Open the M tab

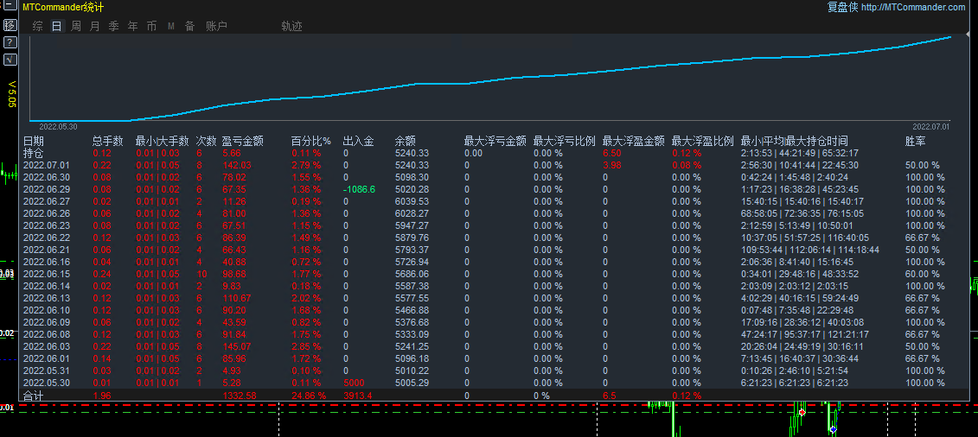(x=171, y=26)
